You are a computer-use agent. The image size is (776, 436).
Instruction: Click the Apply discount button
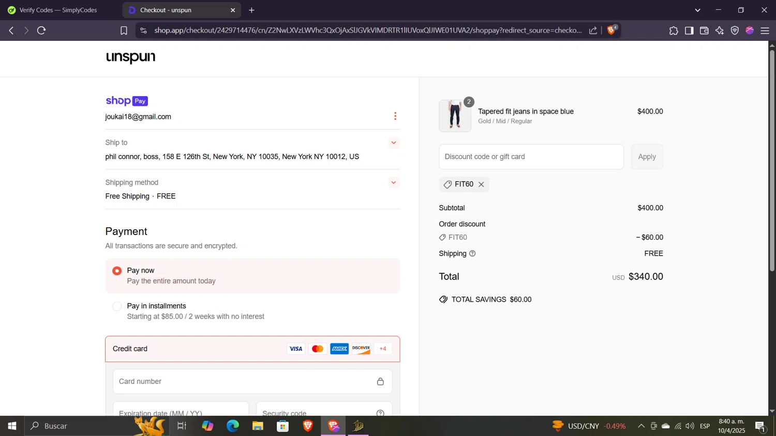(647, 157)
